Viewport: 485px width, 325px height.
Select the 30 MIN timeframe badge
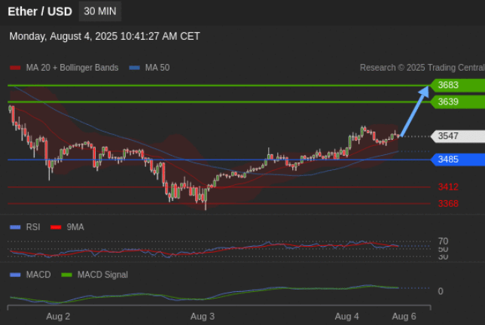pos(100,11)
